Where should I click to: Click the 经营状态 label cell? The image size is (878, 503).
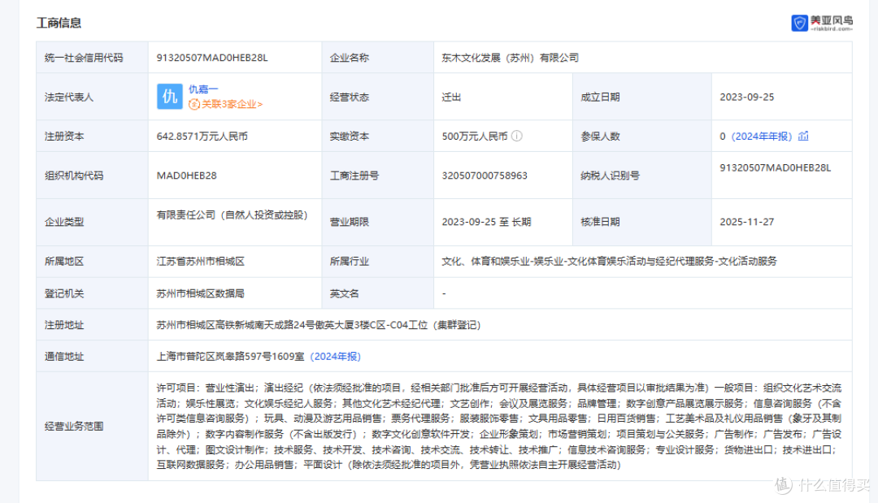click(378, 97)
